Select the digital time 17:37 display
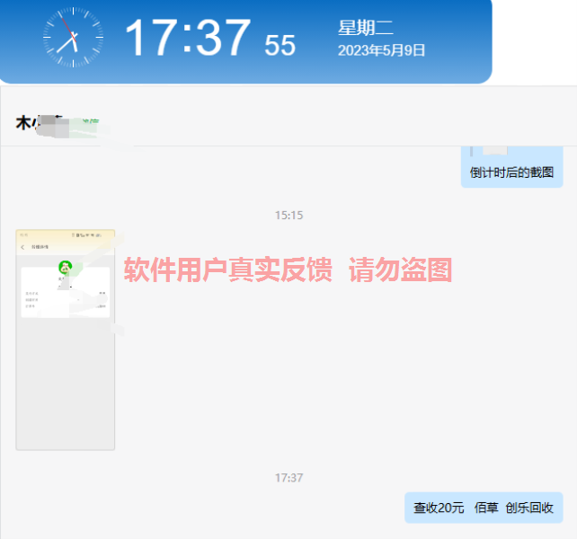The image size is (577, 539). tap(188, 38)
